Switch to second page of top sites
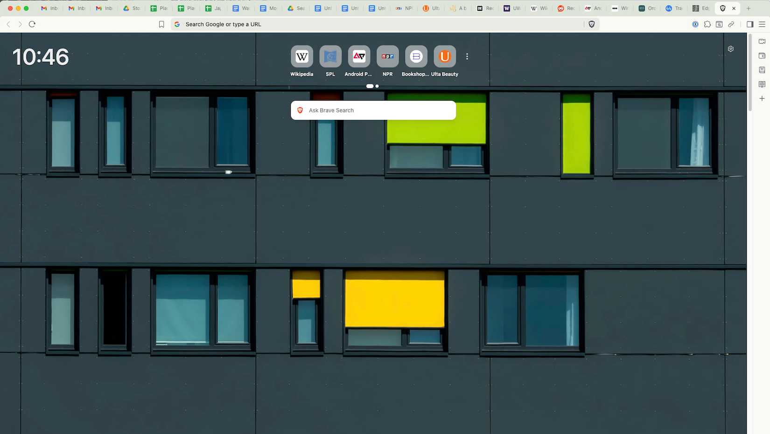The image size is (770, 434). click(377, 86)
